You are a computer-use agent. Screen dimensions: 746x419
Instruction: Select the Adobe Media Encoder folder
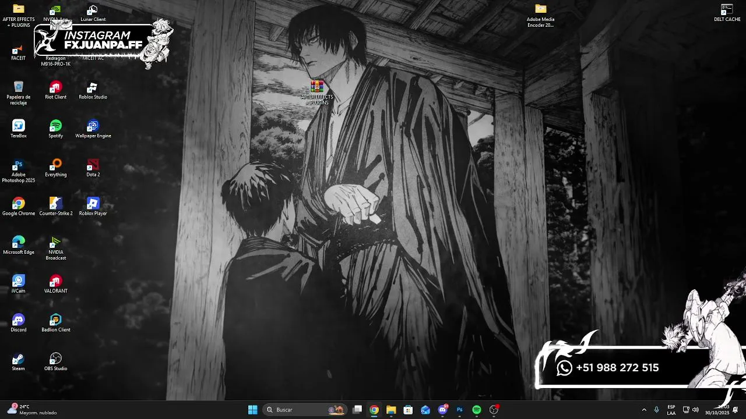pyautogui.click(x=540, y=16)
